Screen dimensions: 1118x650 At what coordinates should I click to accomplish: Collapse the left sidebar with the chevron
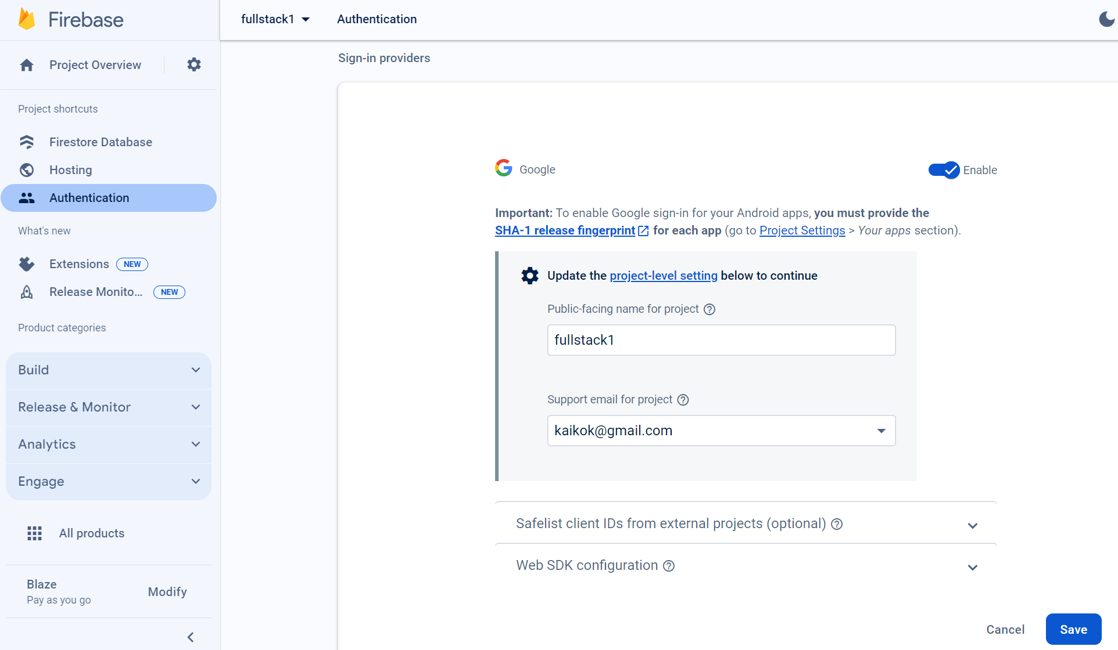(x=190, y=637)
